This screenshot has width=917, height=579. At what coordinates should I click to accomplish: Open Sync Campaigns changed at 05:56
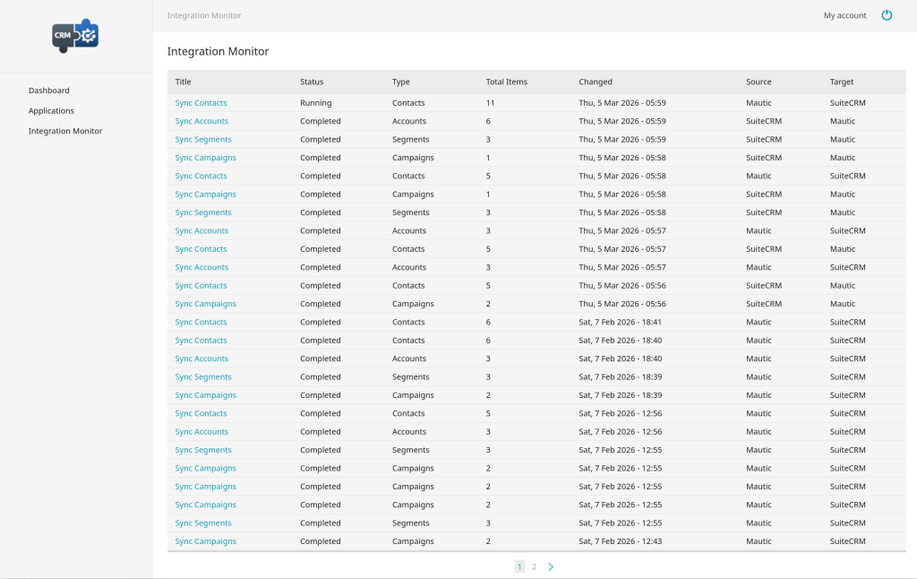click(205, 304)
